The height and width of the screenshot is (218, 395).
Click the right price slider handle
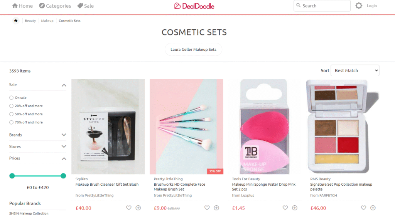pyautogui.click(x=63, y=176)
